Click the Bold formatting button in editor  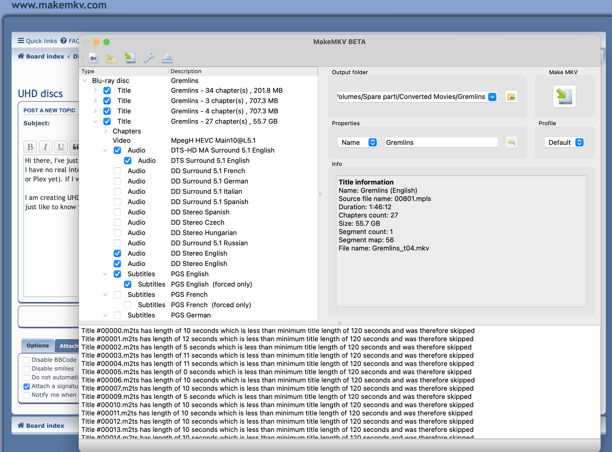pyautogui.click(x=30, y=147)
